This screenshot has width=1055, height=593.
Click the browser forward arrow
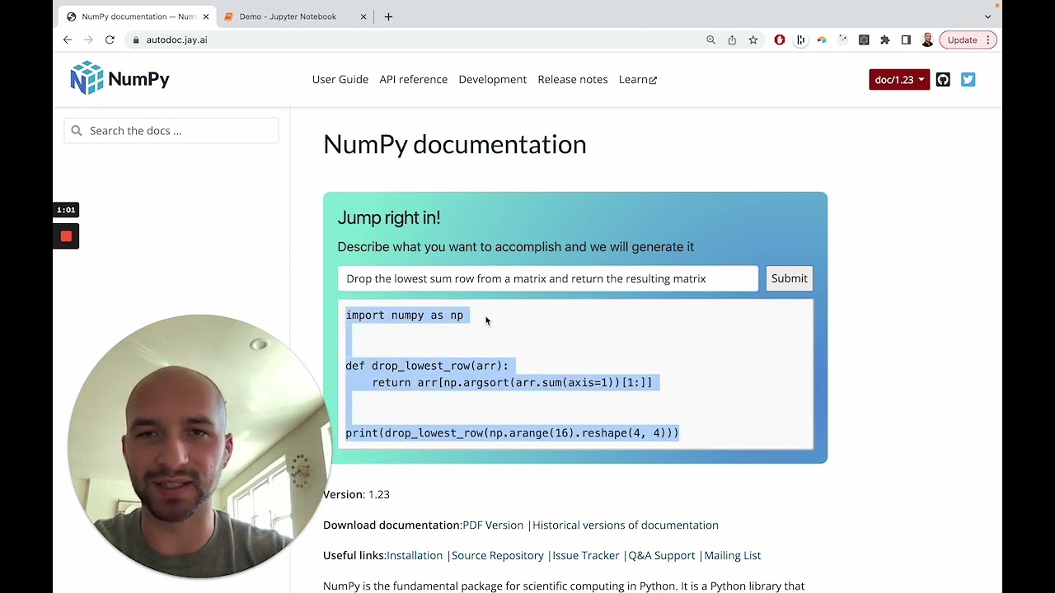(88, 40)
